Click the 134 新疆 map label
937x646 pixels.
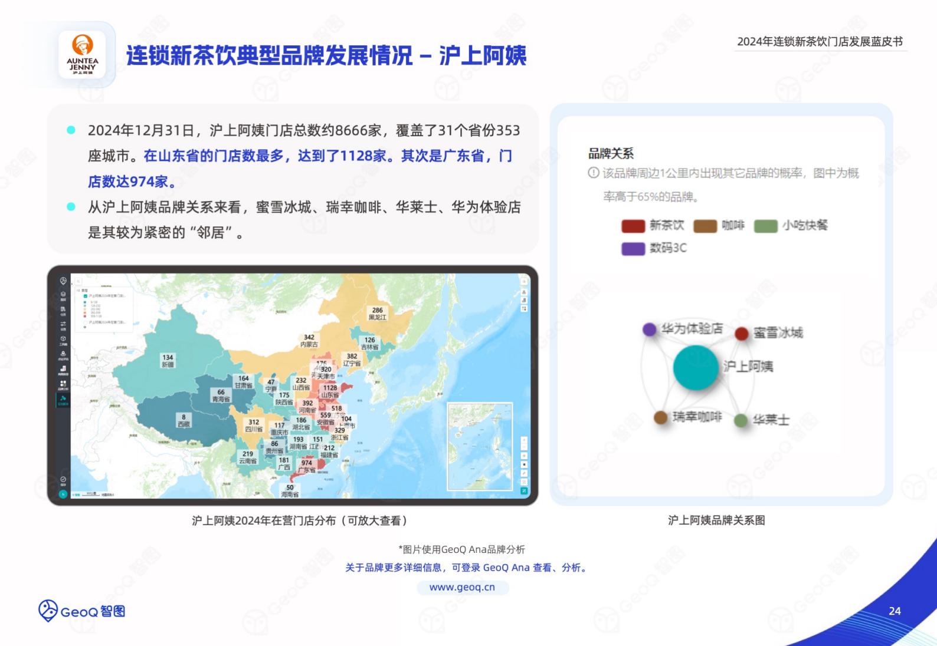pyautogui.click(x=168, y=361)
